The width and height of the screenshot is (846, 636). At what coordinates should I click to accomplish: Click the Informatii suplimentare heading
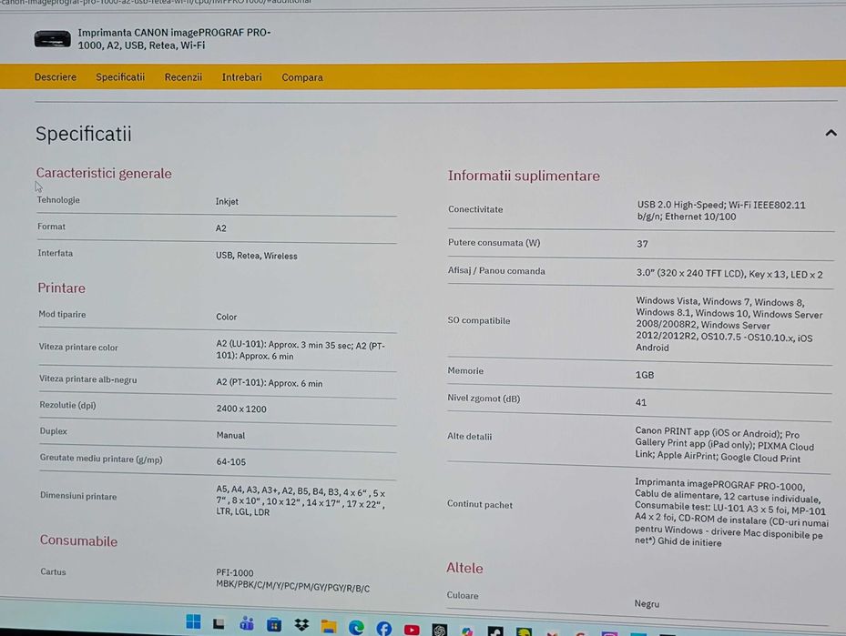(524, 176)
